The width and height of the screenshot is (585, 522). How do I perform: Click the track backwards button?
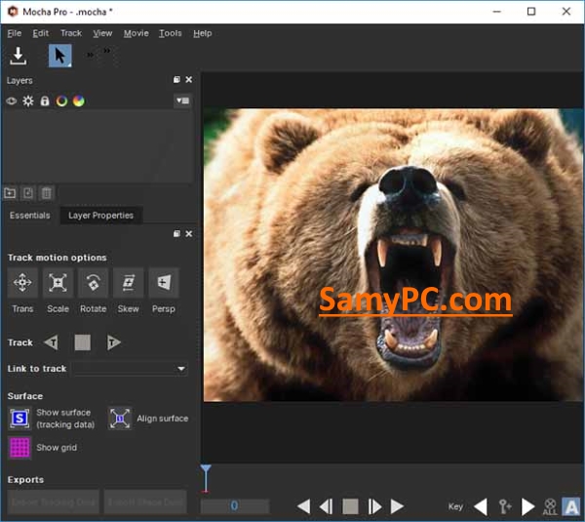coord(52,342)
